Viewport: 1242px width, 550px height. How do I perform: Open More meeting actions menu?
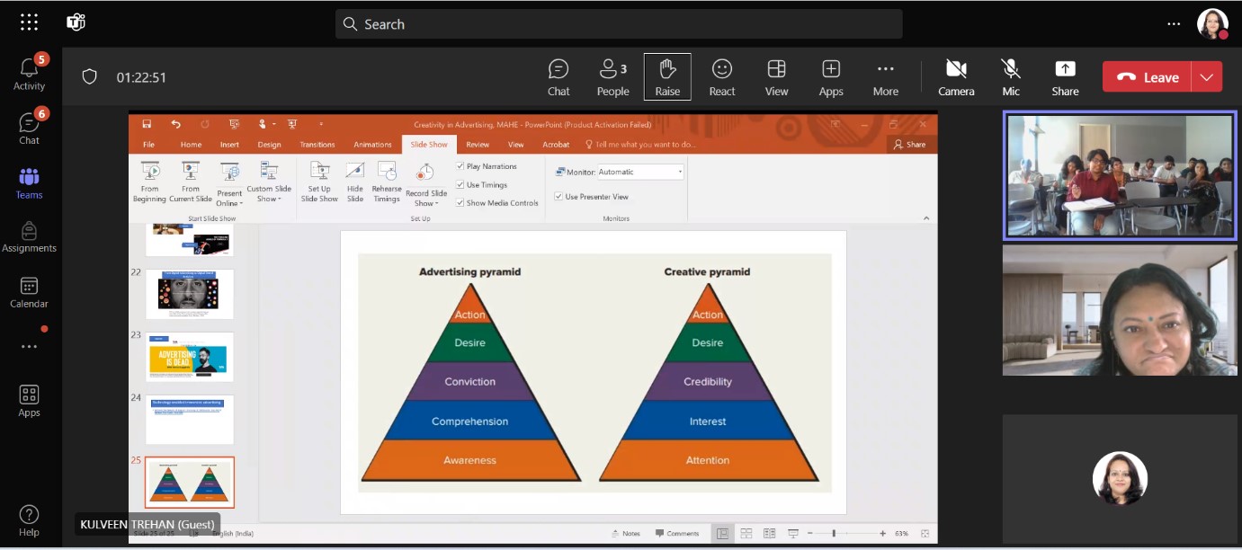(x=885, y=77)
